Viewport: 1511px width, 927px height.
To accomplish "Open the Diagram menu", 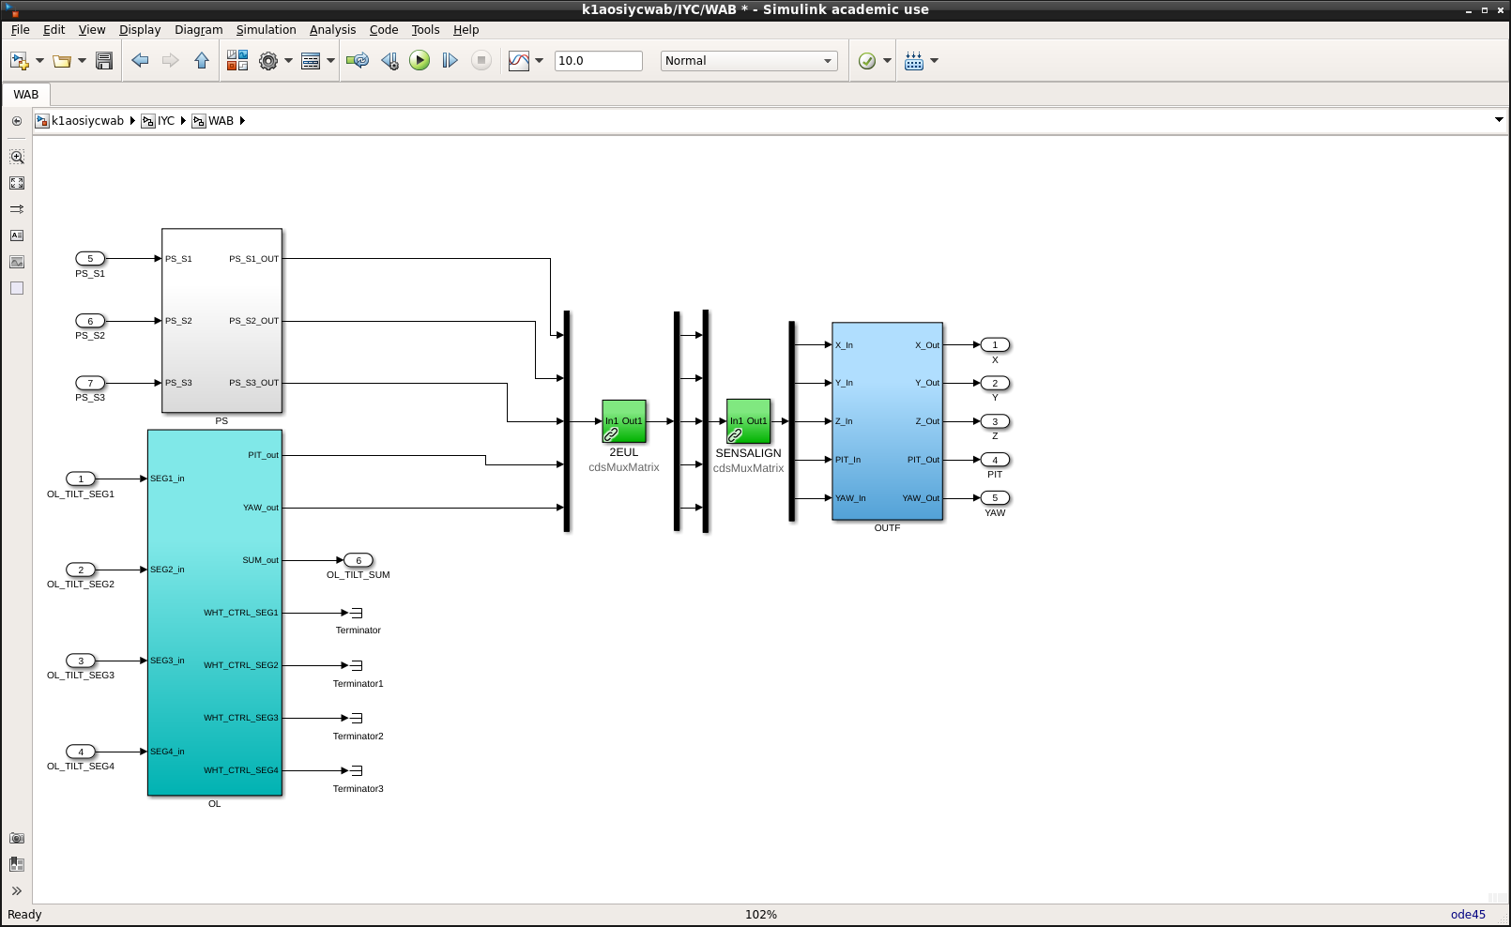I will [x=198, y=30].
